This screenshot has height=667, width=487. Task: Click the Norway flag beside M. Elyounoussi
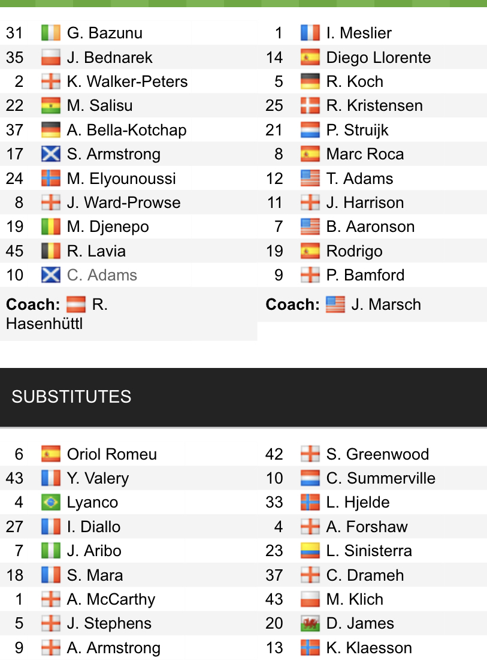point(51,179)
